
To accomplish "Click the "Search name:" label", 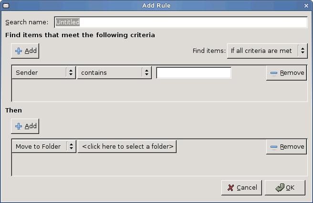I will 27,22.
